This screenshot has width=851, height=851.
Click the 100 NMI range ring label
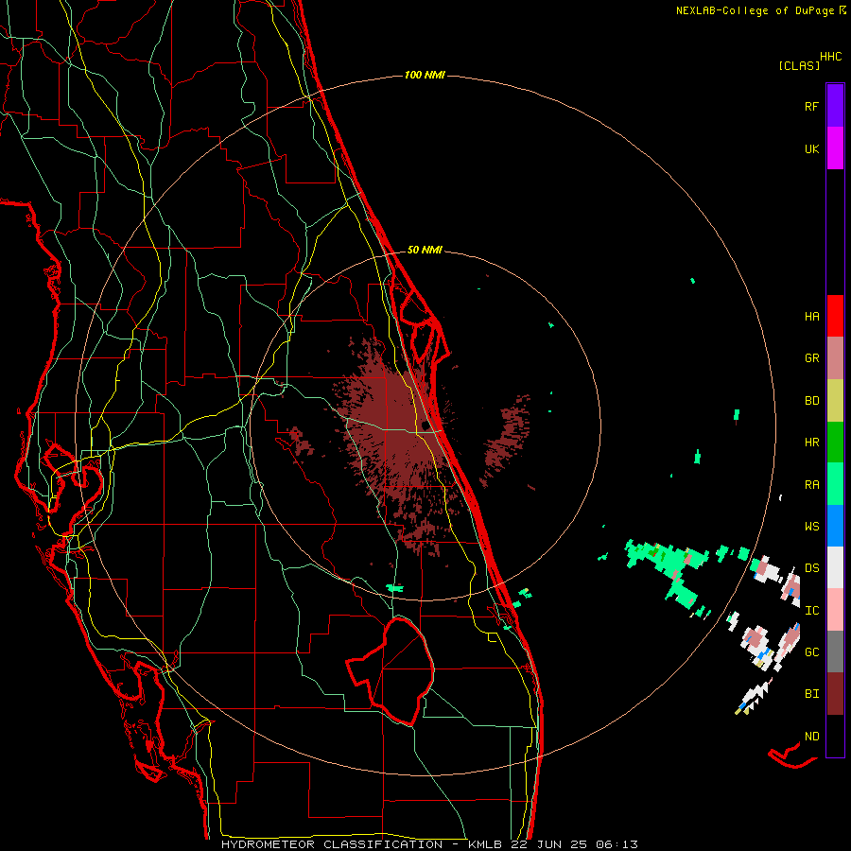tap(425, 75)
